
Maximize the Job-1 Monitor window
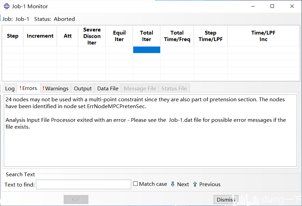point(272,6)
